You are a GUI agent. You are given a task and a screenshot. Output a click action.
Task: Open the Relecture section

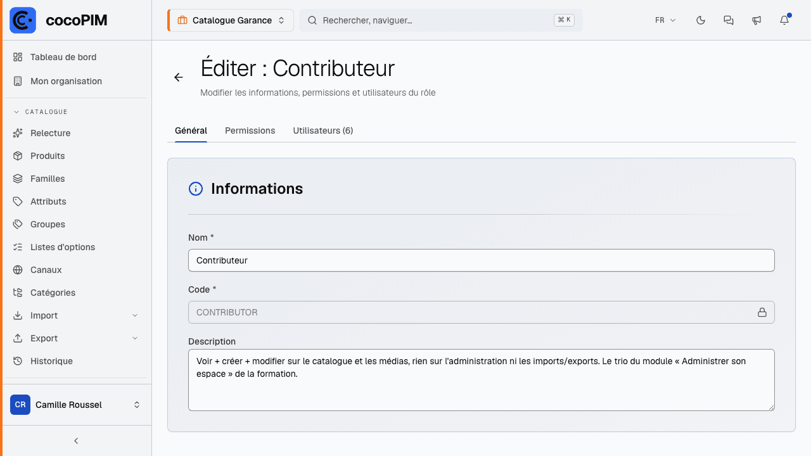pos(76,133)
